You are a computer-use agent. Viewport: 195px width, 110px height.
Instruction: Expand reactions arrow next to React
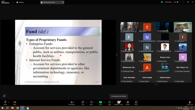coord(94,102)
